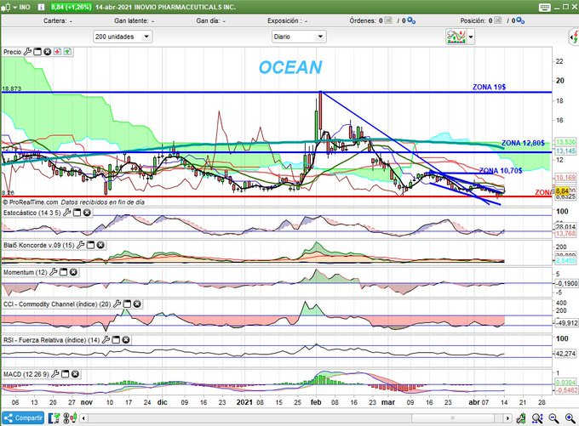Click the ProRealTime.com copyright text

click(31, 202)
